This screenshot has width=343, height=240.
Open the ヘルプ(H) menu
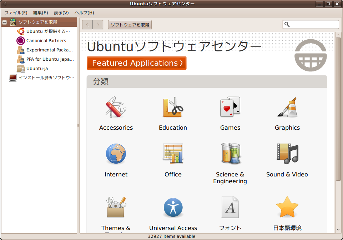point(84,13)
